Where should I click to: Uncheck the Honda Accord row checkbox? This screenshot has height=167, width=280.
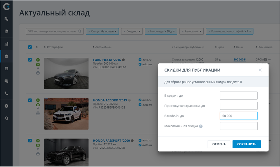[x=30, y=100]
